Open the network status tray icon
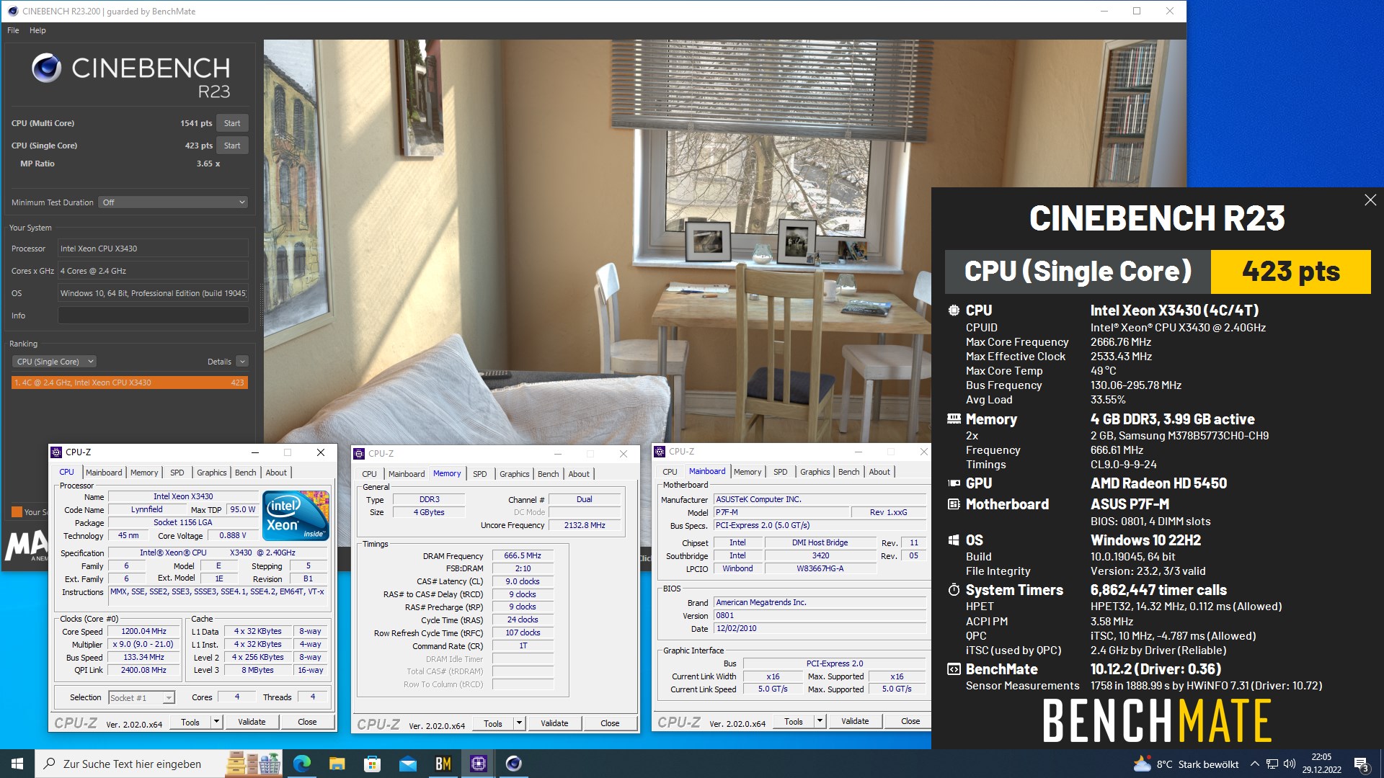The image size is (1384, 778). pyautogui.click(x=1272, y=764)
